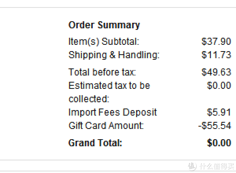Click the Grand Total label
The width and height of the screenshot is (236, 173).
point(95,143)
